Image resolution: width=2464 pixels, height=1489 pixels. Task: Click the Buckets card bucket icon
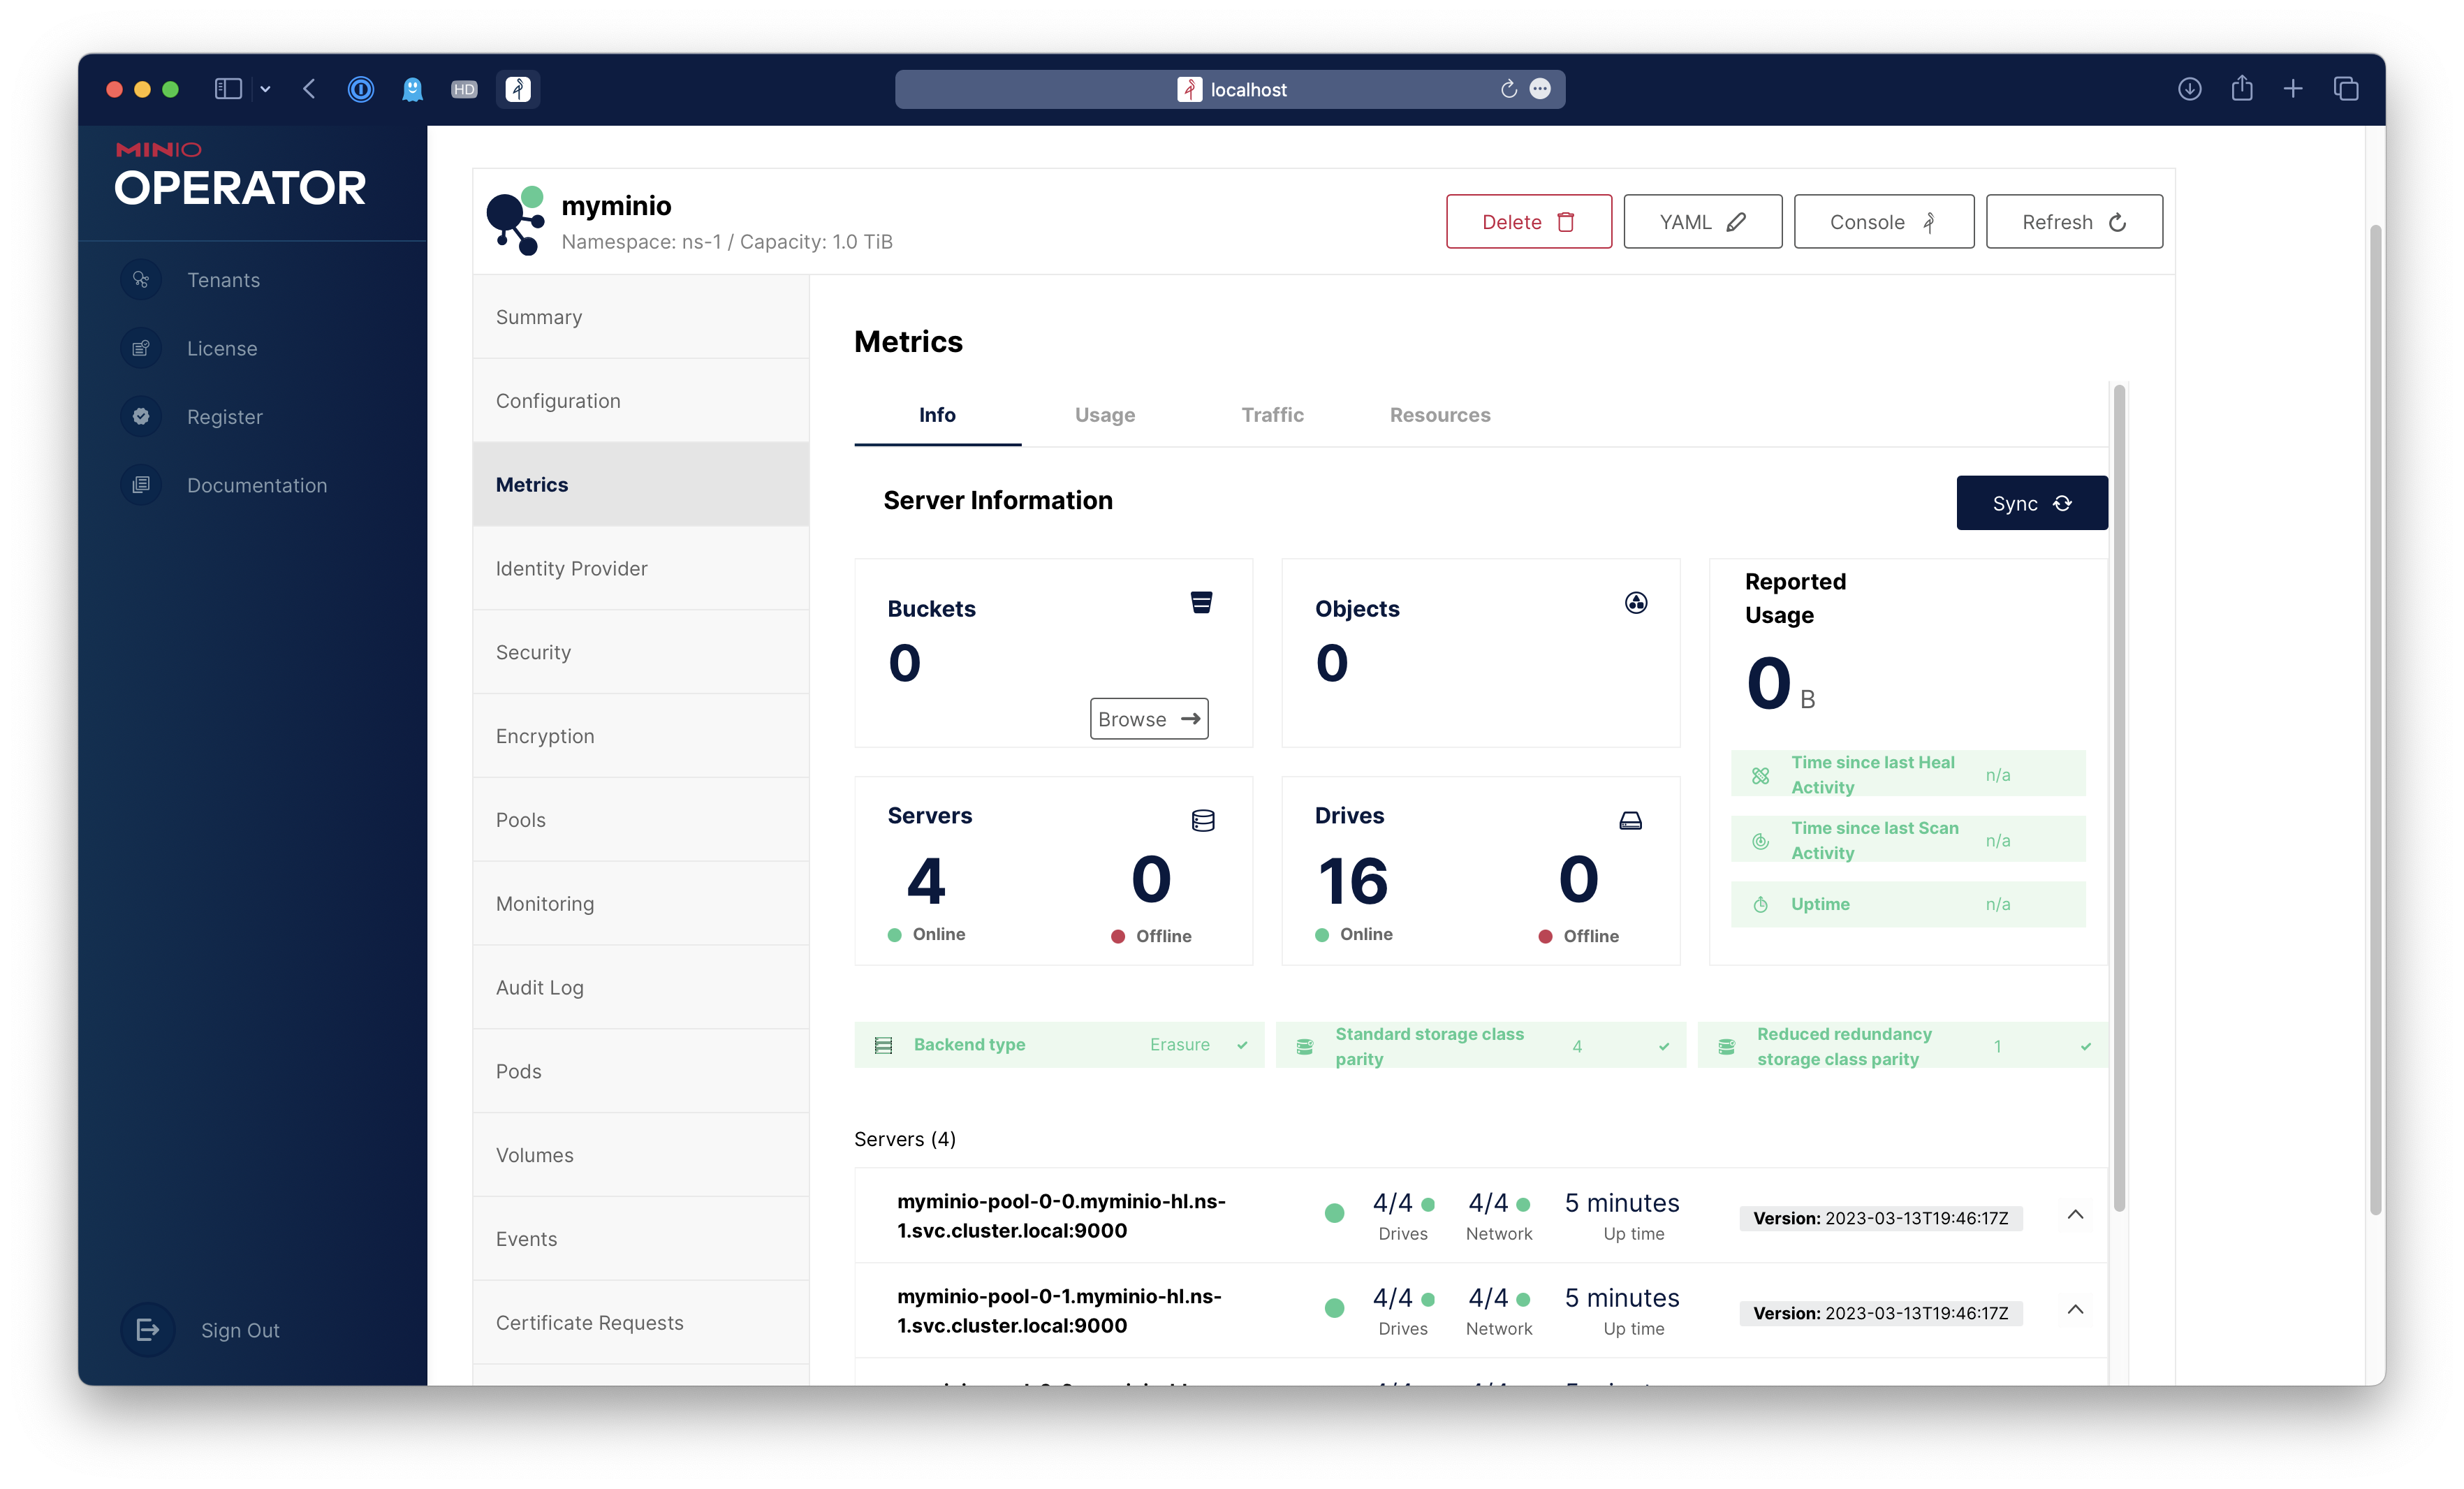pos(1201,603)
